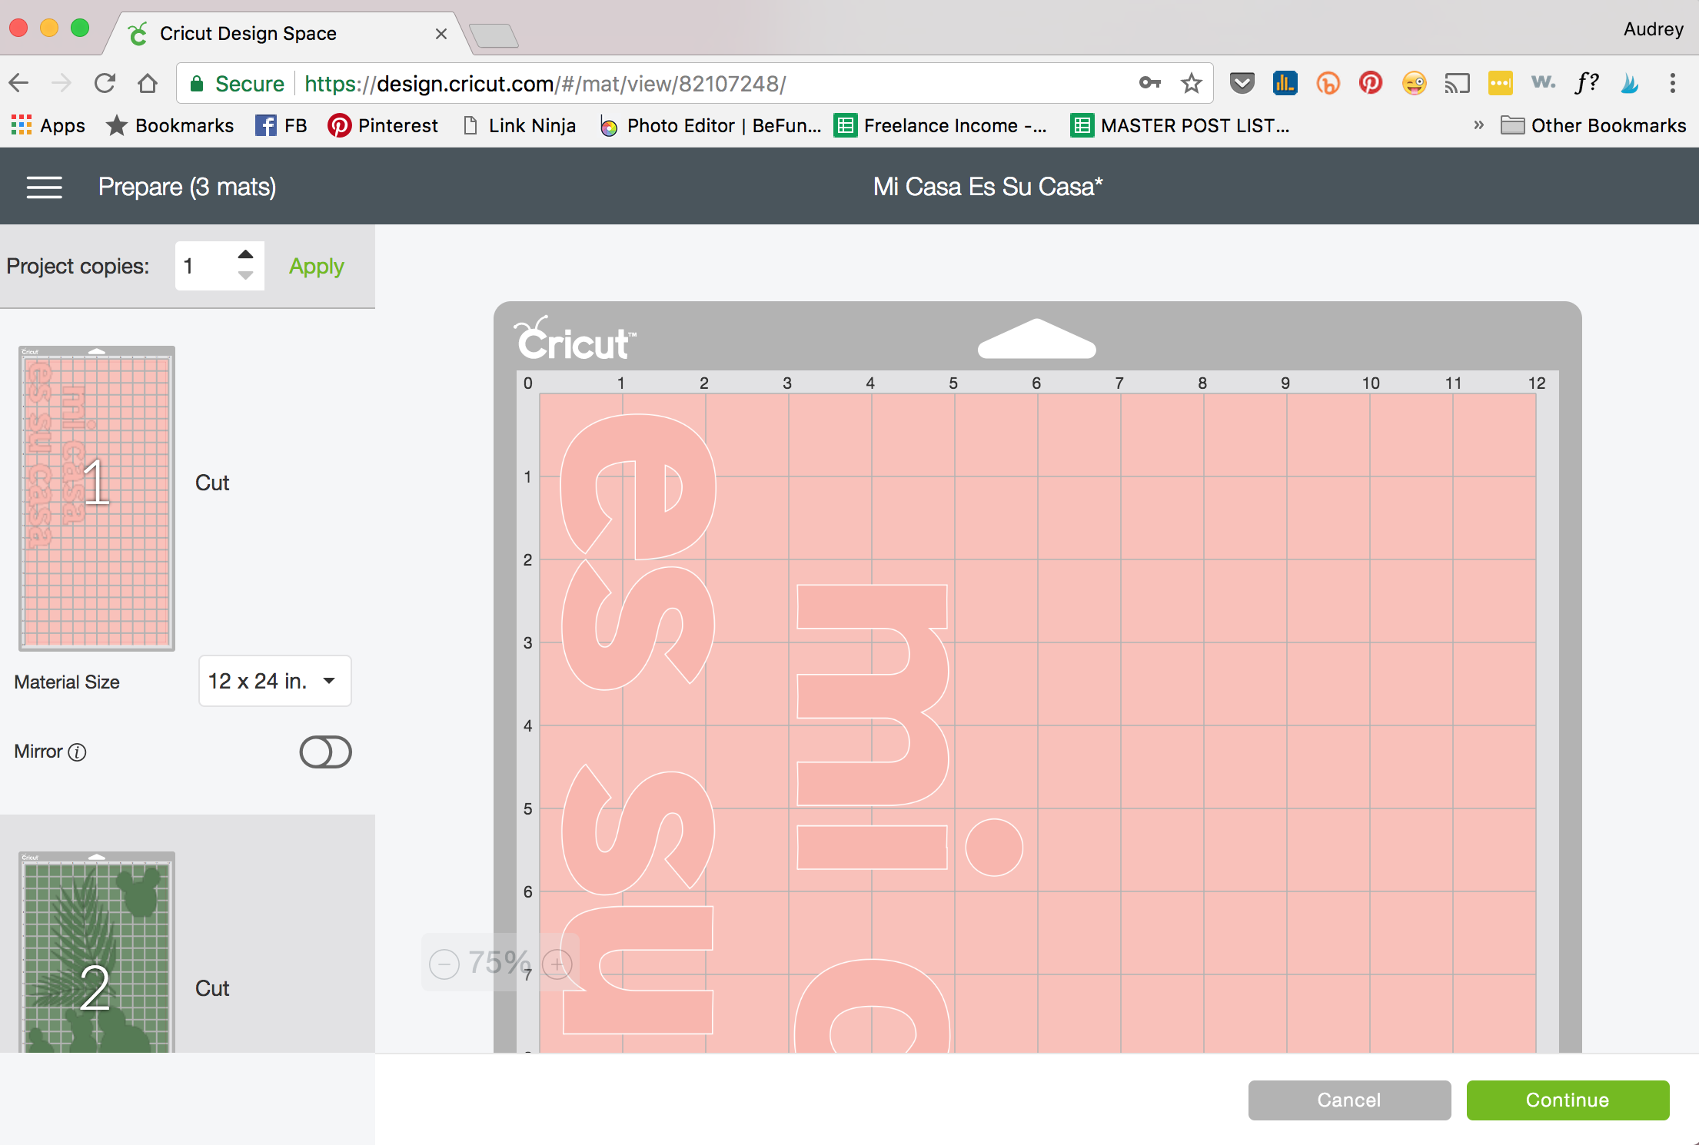The width and height of the screenshot is (1699, 1145).
Task: Open the Pocket extension icon
Action: pyautogui.click(x=1242, y=83)
